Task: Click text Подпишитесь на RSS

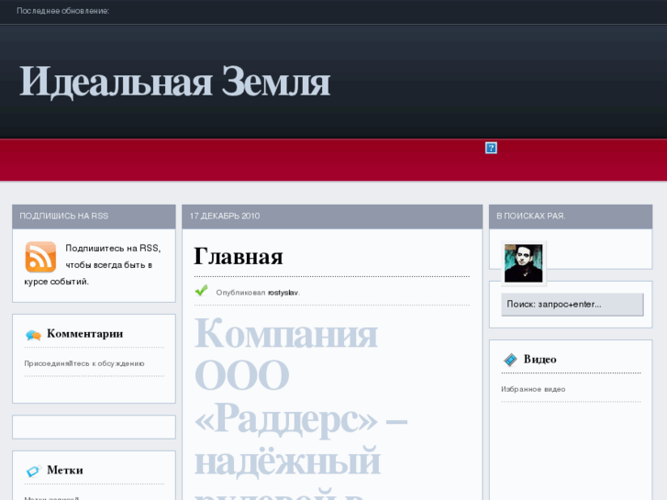Action: pos(113,248)
